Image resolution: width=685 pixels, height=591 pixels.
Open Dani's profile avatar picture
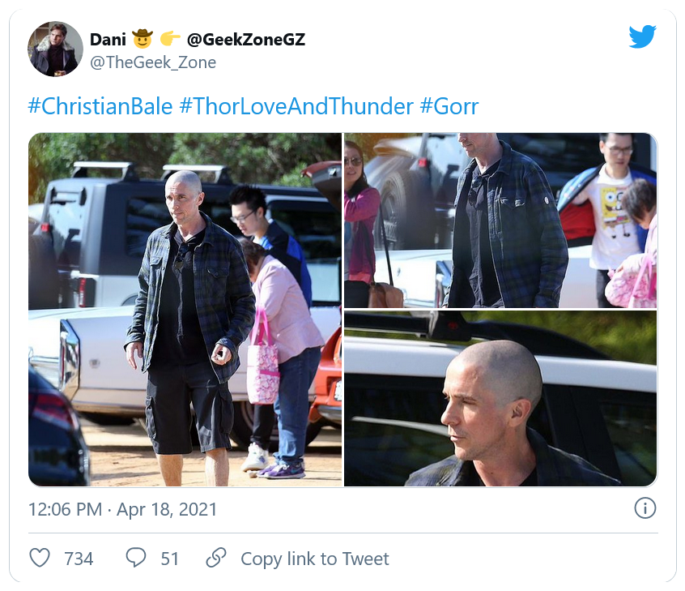click(x=55, y=49)
